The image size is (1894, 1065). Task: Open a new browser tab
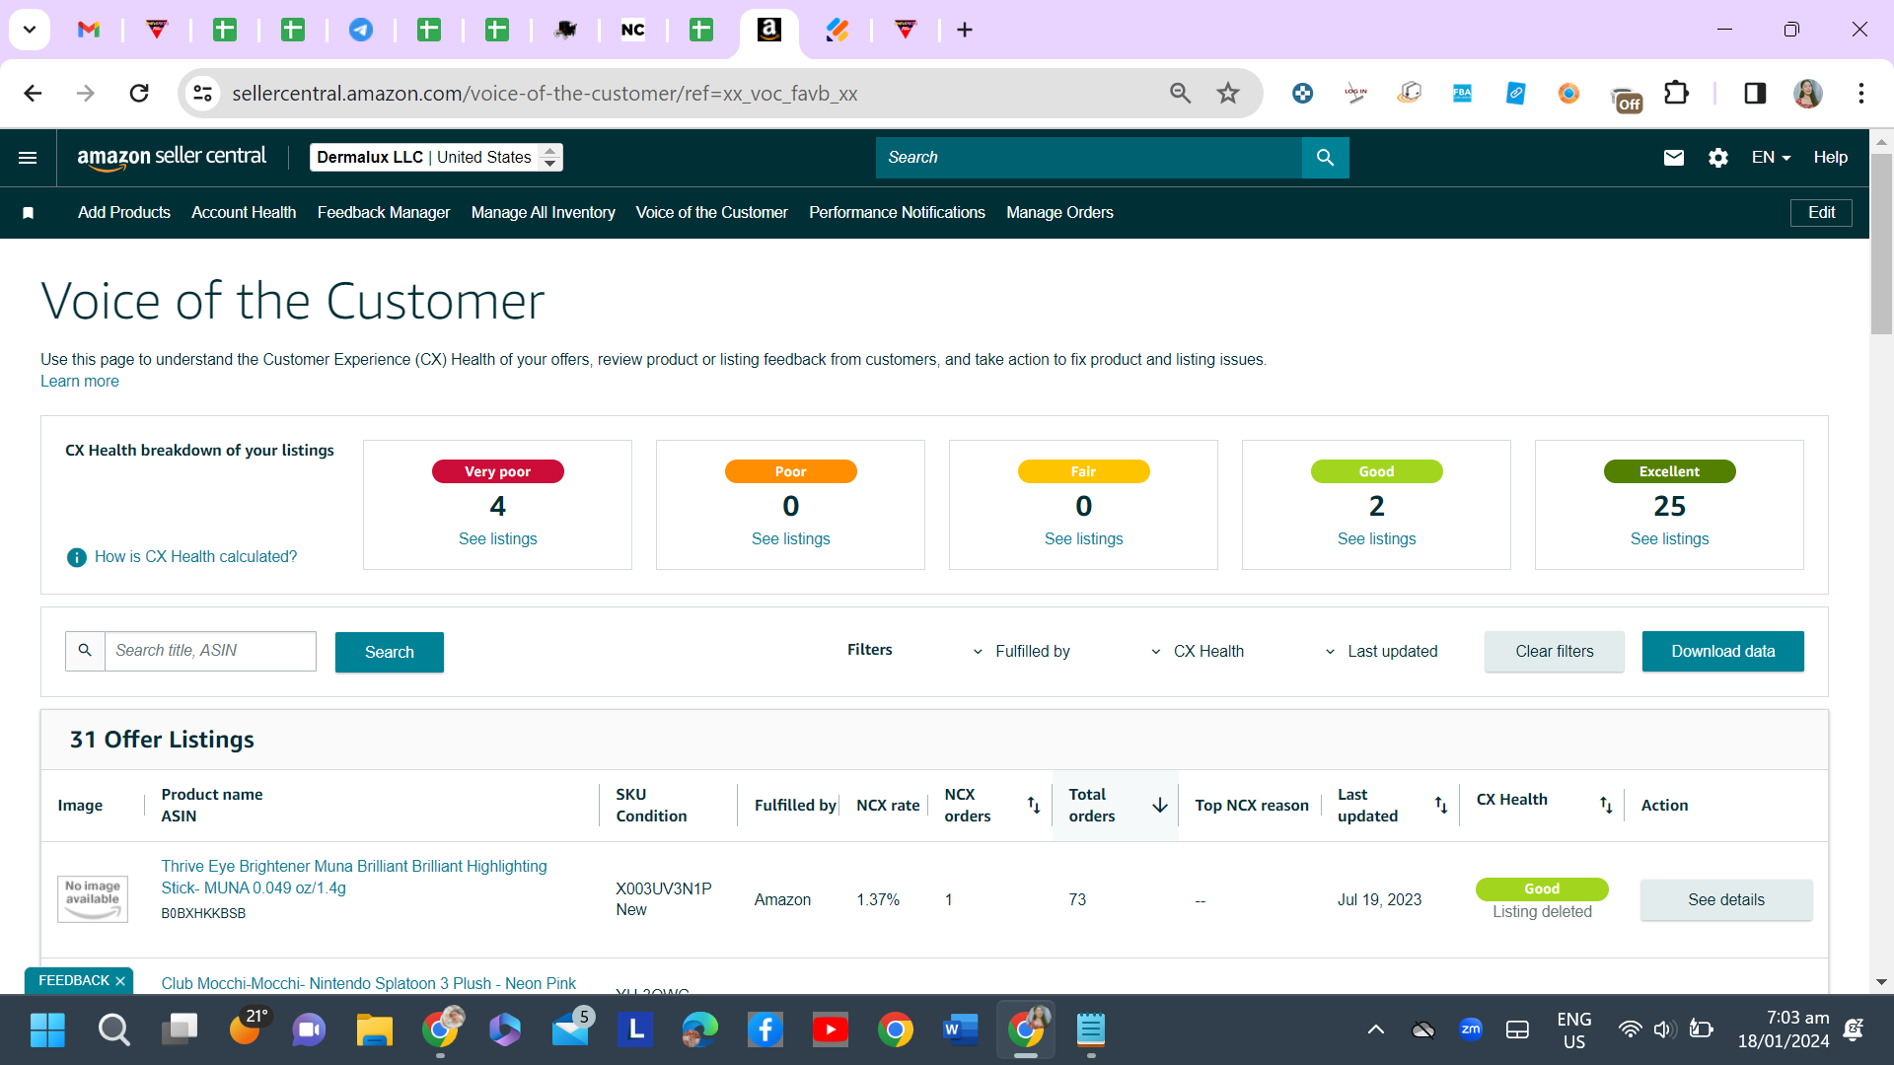tap(965, 31)
